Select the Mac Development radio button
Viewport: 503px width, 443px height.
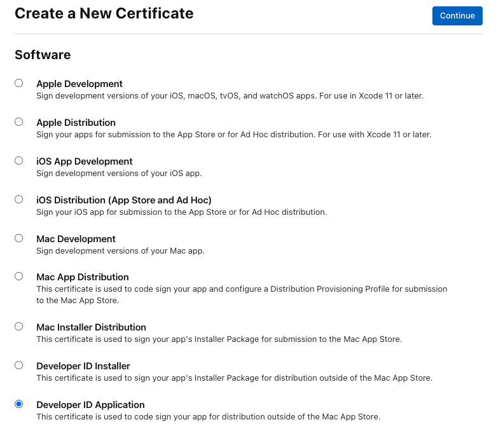pos(19,238)
